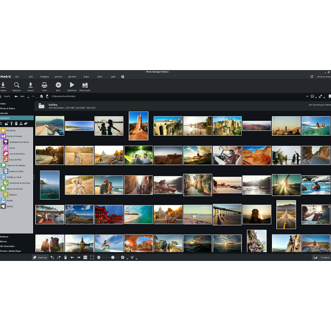
Task: Click the Search button
Action: click(x=5, y=97)
